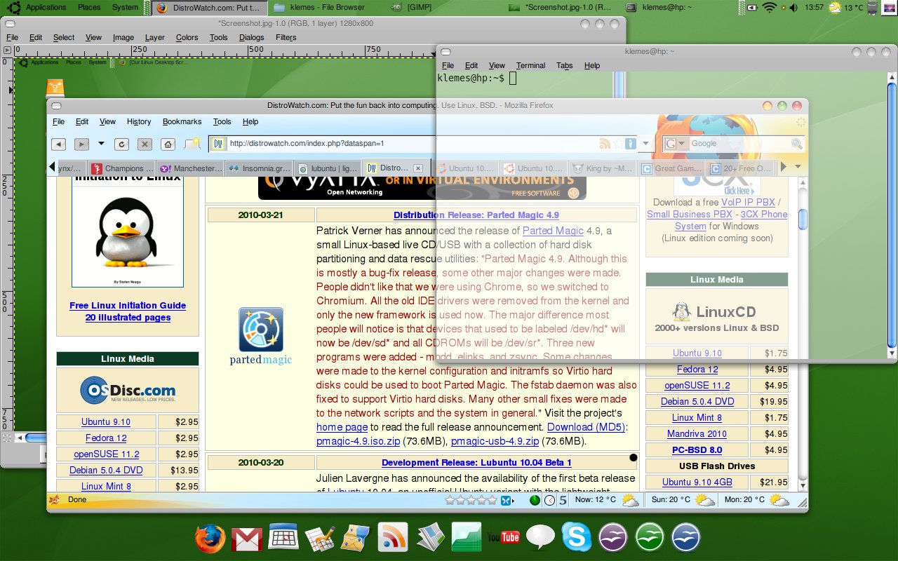Launch Skype from the dock
Image resolution: width=898 pixels, height=561 pixels.
click(x=577, y=538)
